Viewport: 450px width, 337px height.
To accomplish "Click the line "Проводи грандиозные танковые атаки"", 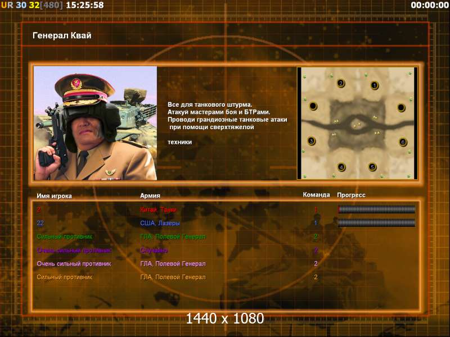I will coord(227,120).
